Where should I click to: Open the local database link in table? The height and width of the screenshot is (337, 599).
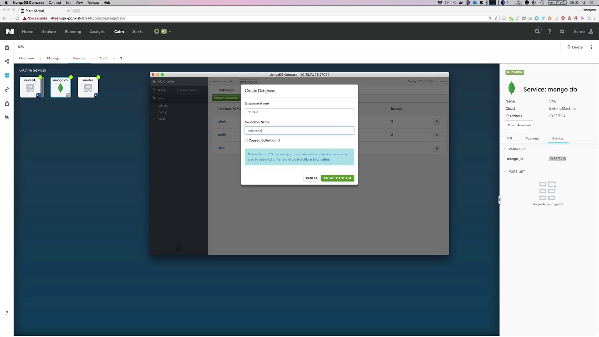(221, 148)
